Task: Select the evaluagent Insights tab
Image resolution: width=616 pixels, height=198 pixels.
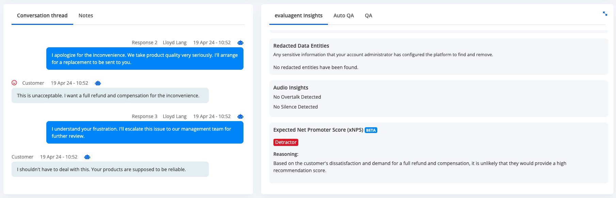Action: tap(299, 16)
